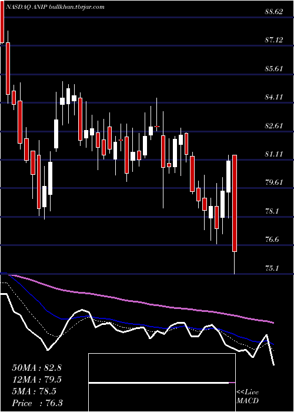This screenshot has height=412, width=294.
Task: Click the 79.61 price axis label
Action: [x=274, y=182]
